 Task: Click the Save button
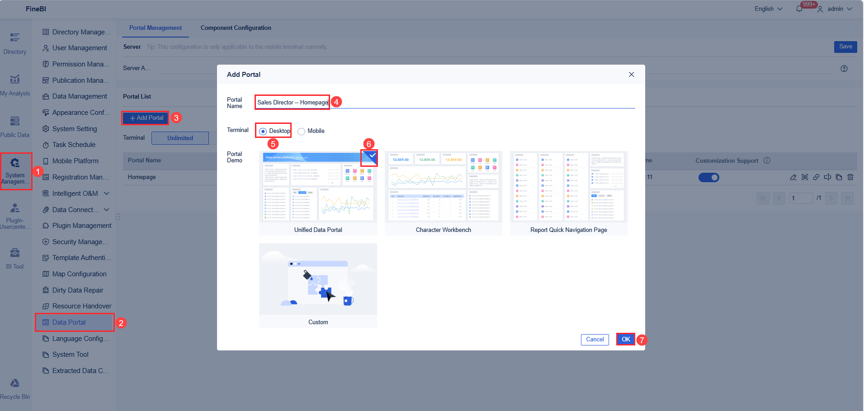coord(845,47)
